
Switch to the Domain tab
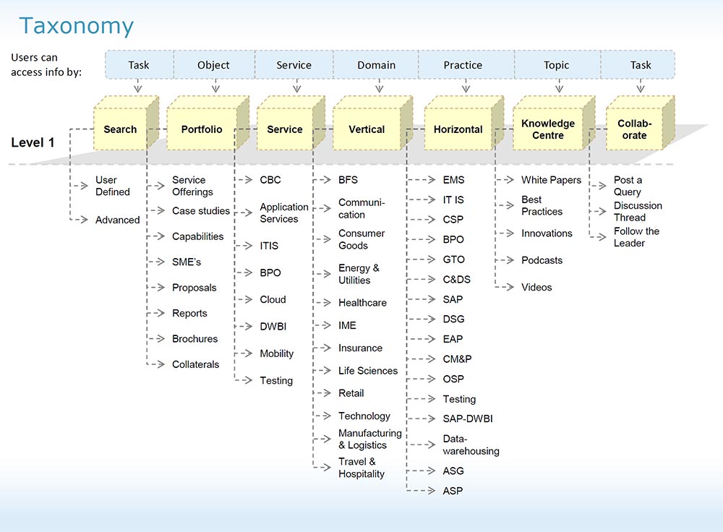pos(375,64)
